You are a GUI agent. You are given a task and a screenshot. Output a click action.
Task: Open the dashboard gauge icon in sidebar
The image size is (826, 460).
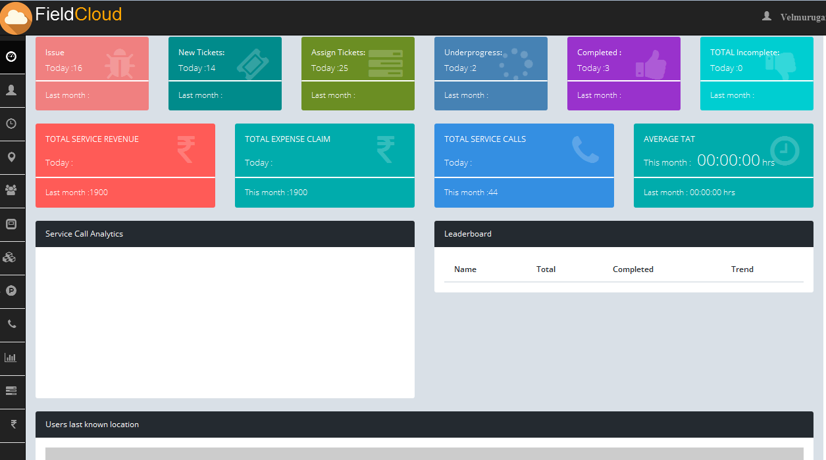[x=11, y=57]
